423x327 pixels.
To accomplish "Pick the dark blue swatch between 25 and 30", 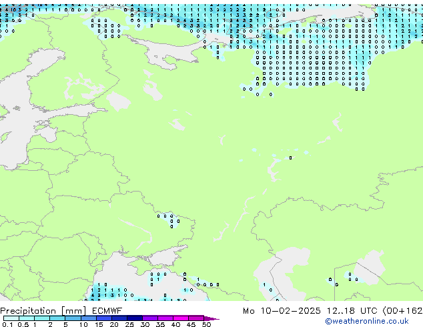I will pos(135,318).
